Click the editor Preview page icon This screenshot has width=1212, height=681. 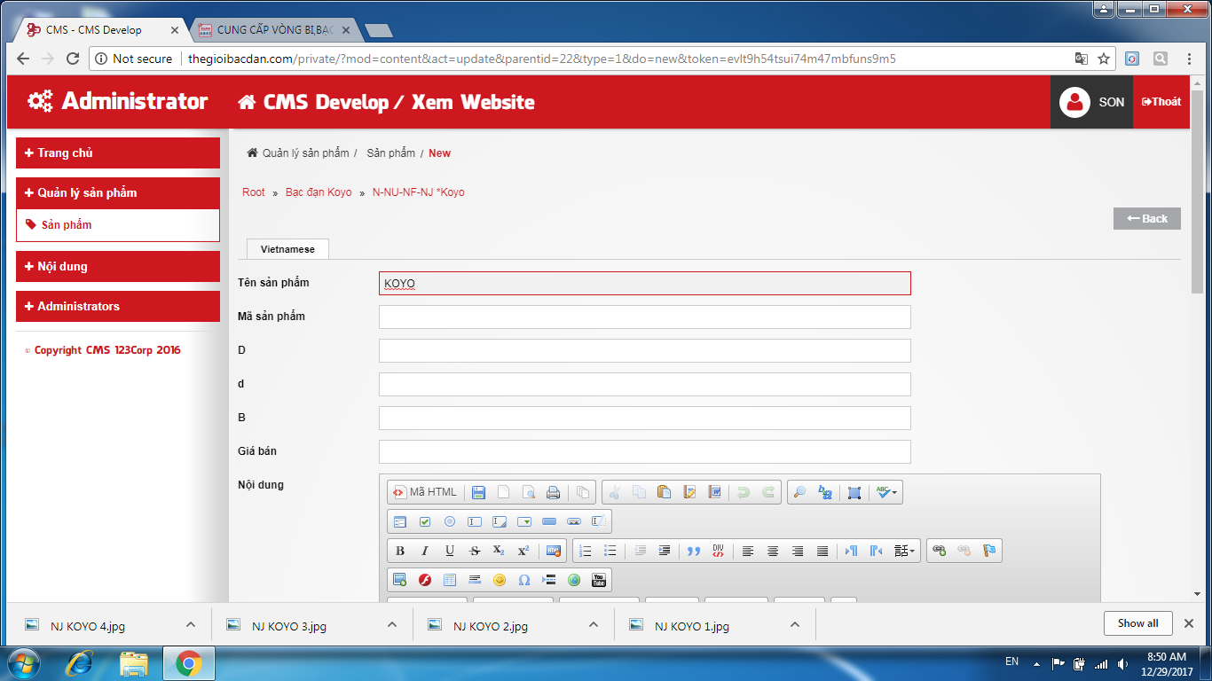[x=528, y=492]
